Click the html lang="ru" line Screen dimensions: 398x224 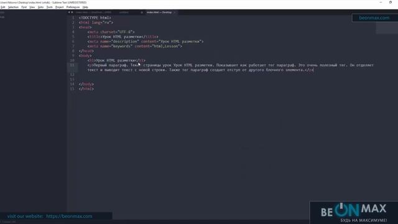click(96, 22)
